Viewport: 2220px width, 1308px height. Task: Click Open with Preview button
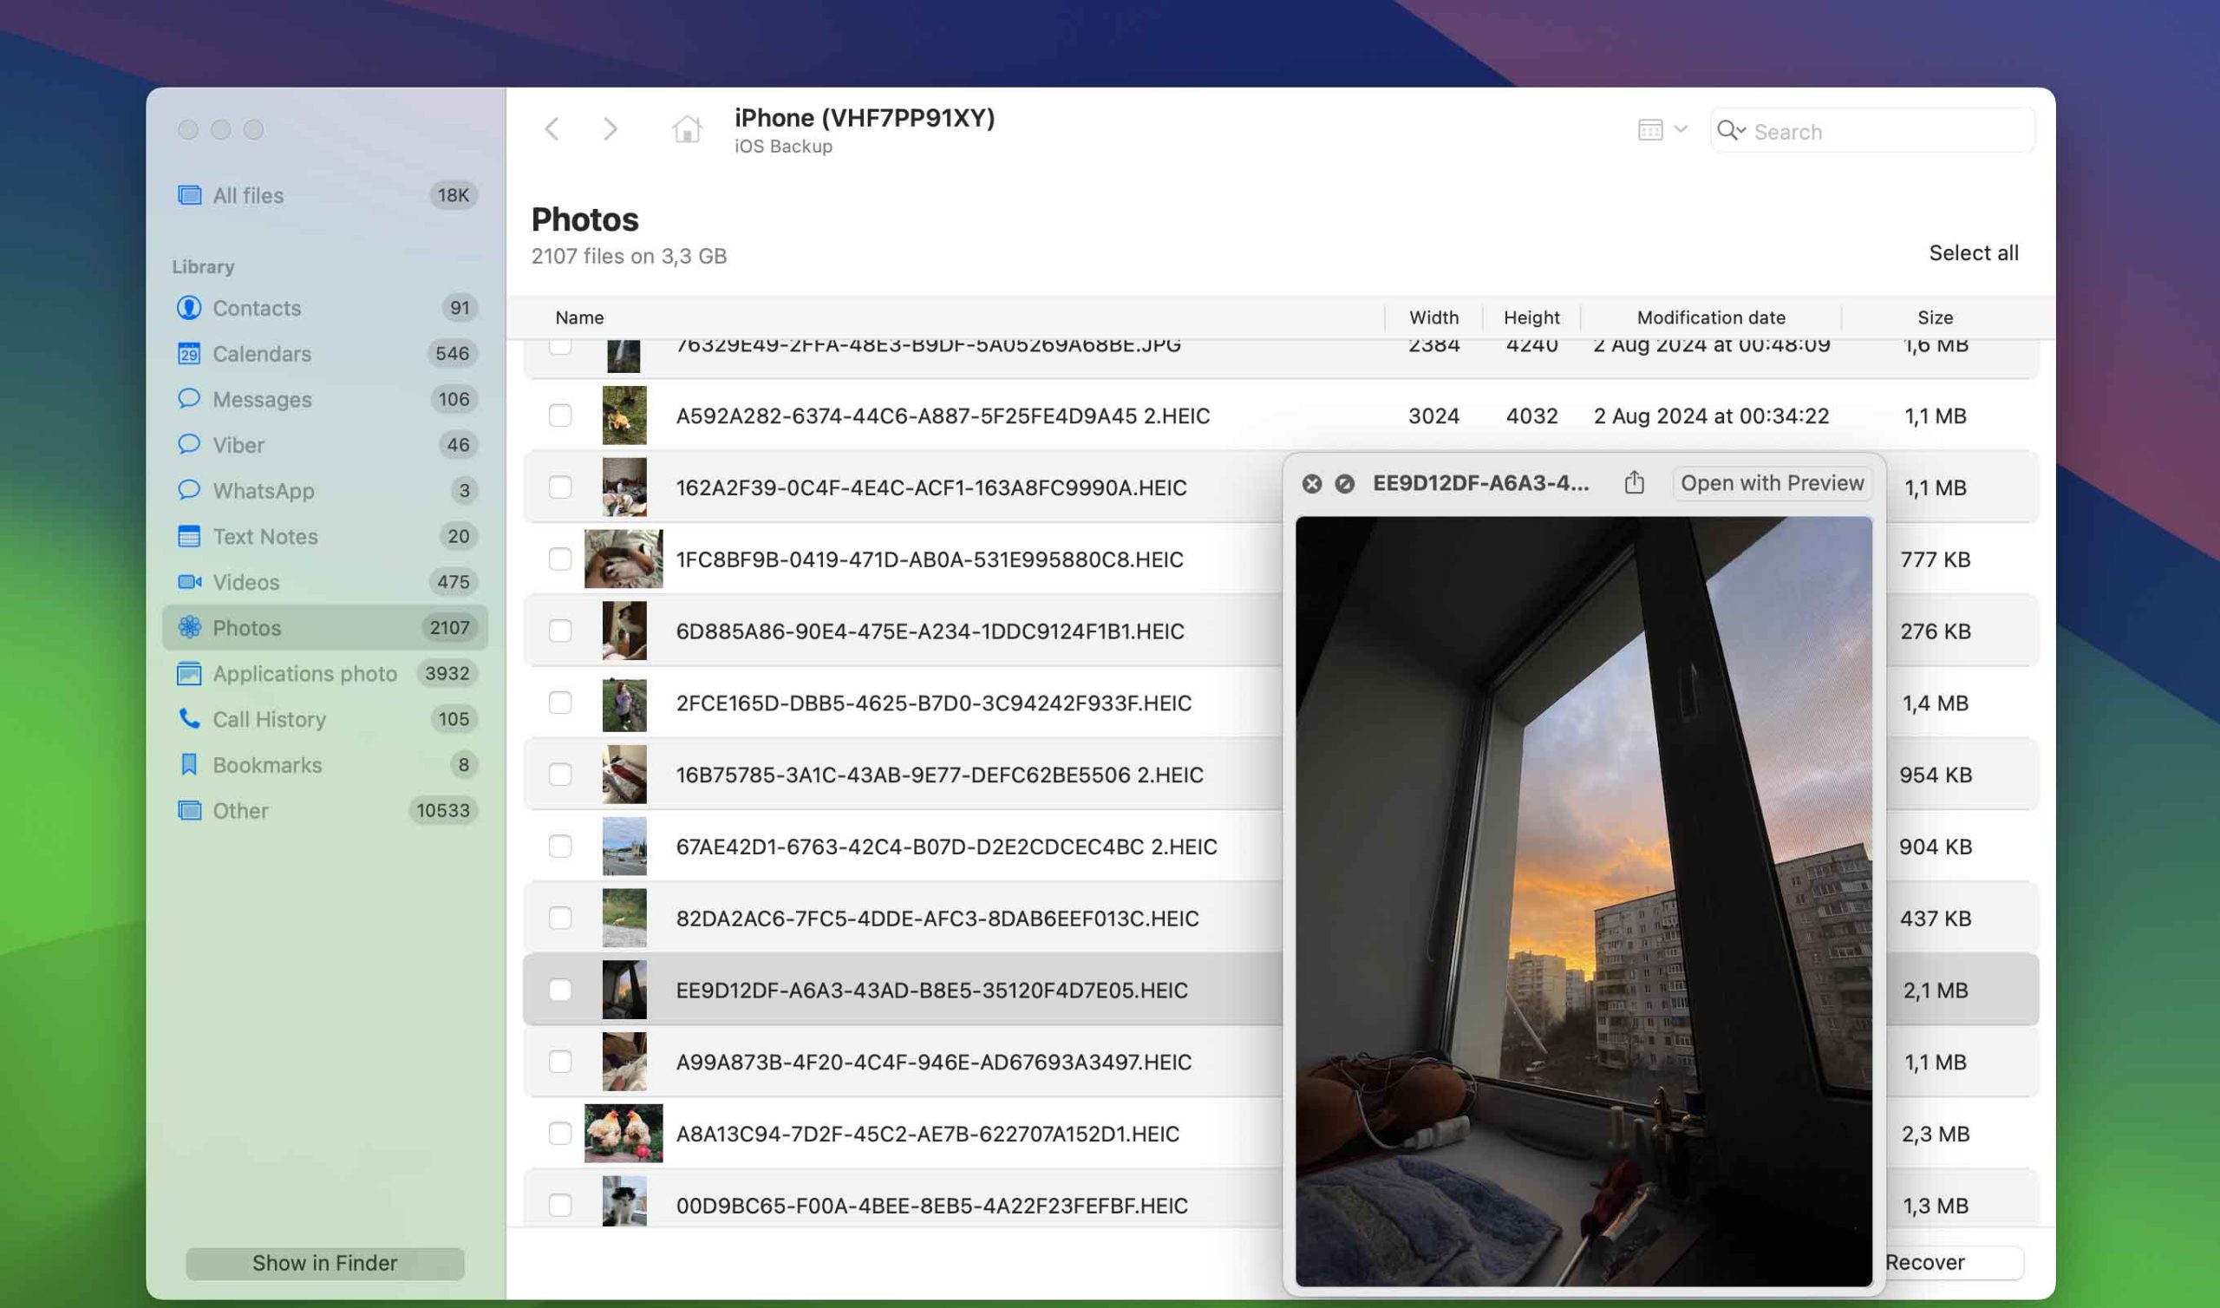pyautogui.click(x=1772, y=481)
